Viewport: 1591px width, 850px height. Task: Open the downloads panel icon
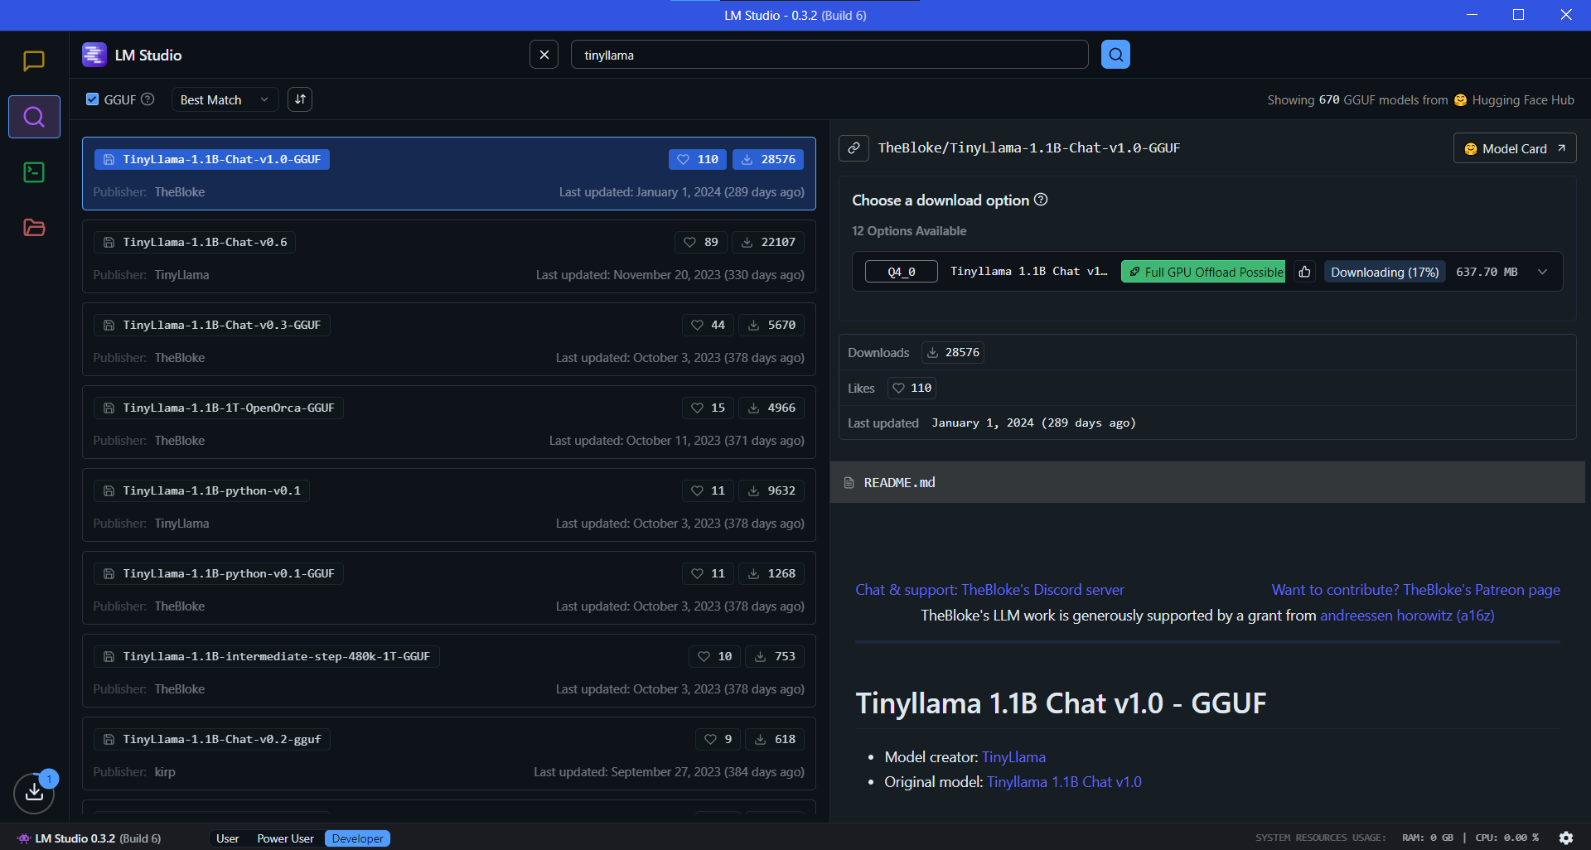coord(34,793)
